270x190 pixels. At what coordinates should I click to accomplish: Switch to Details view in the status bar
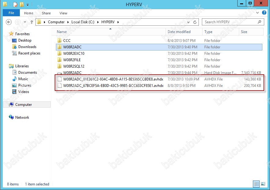click(x=256, y=184)
